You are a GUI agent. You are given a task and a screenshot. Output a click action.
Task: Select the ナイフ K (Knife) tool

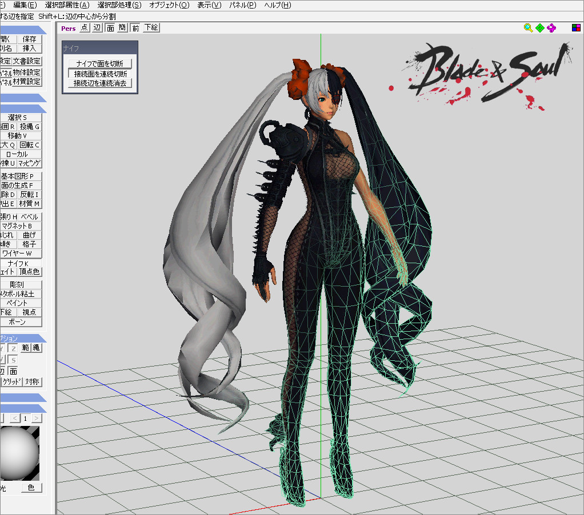[x=19, y=262]
